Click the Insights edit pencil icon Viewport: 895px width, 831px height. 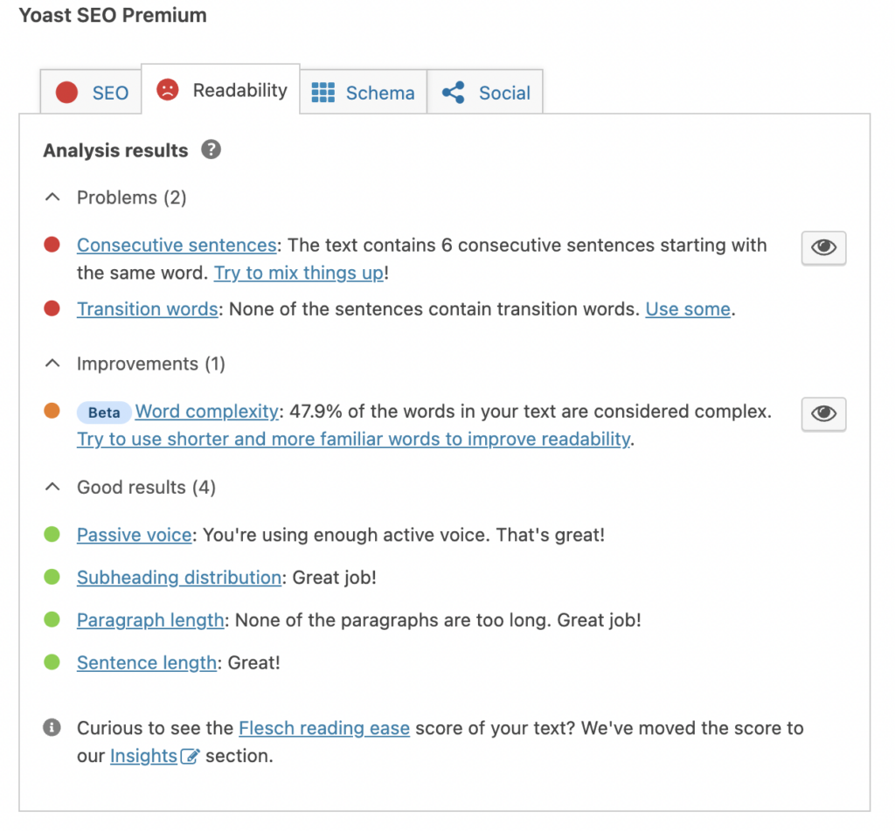[x=190, y=757]
